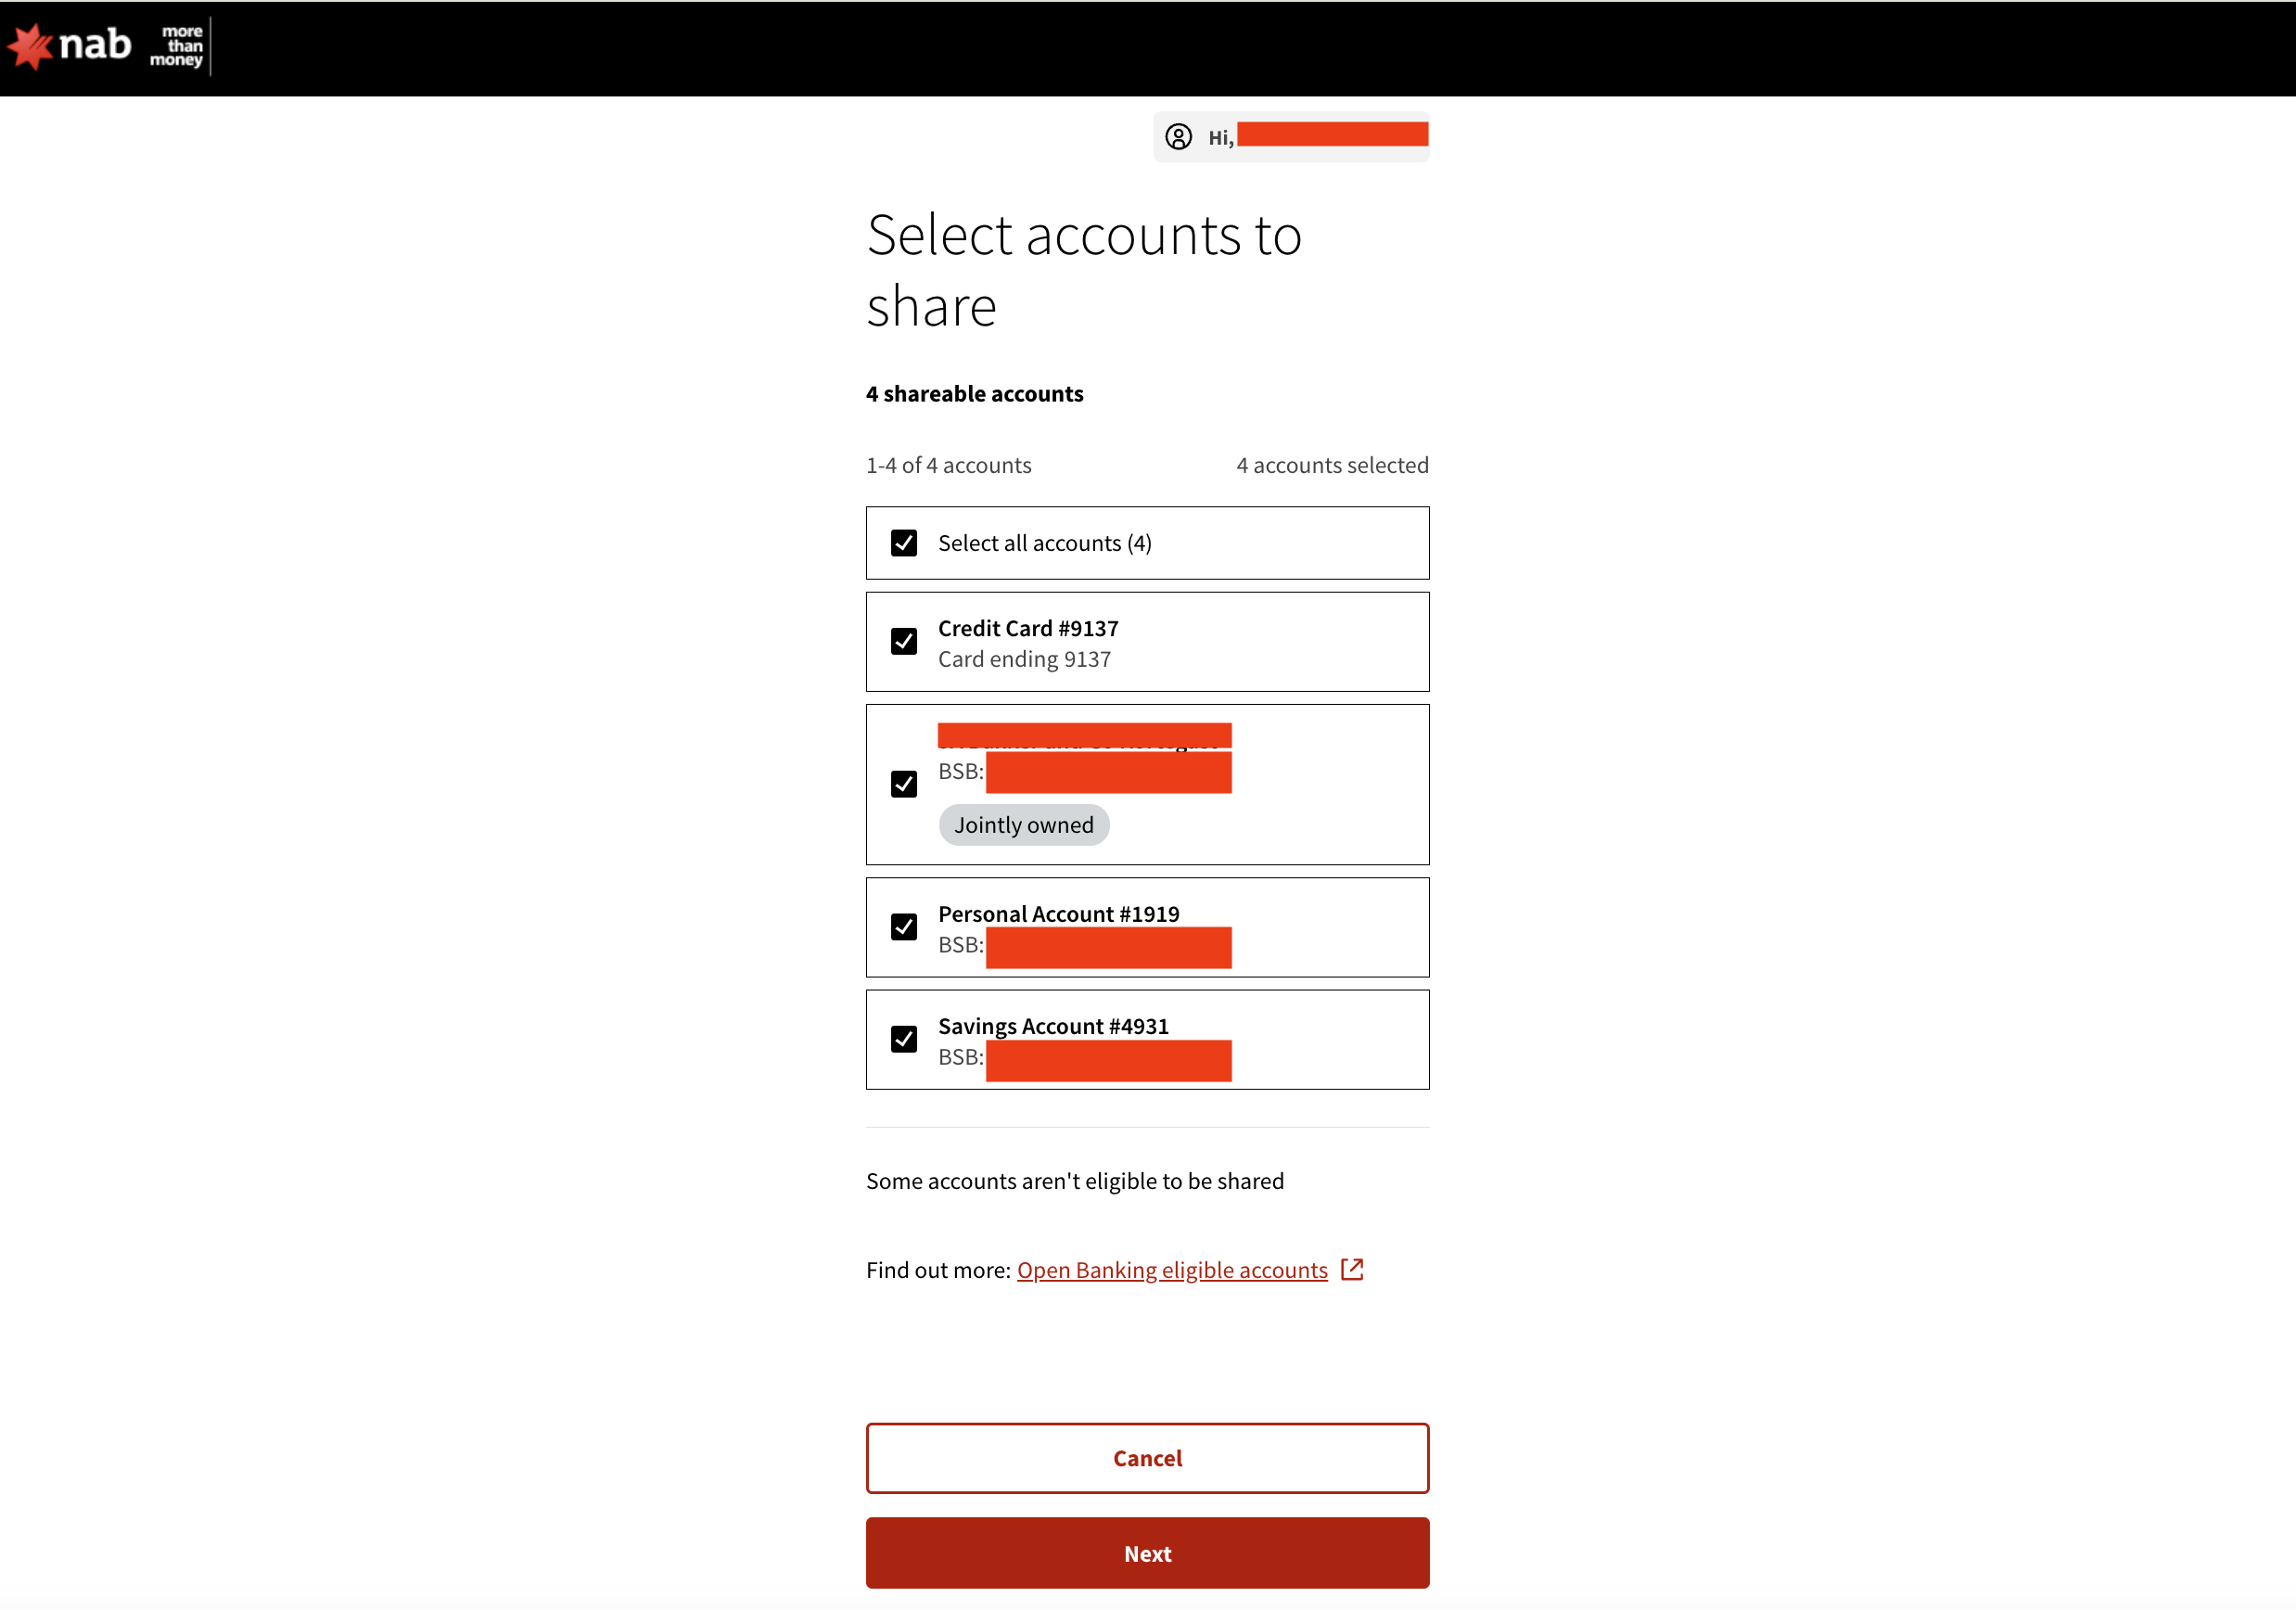Click the profile avatar icon in greeting chip
Image resolution: width=2296 pixels, height=1610 pixels.
(x=1179, y=136)
